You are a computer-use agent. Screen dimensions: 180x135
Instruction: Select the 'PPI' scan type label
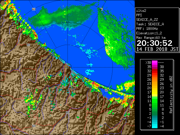click(139, 15)
